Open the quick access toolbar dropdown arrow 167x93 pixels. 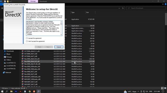coord(10,2)
